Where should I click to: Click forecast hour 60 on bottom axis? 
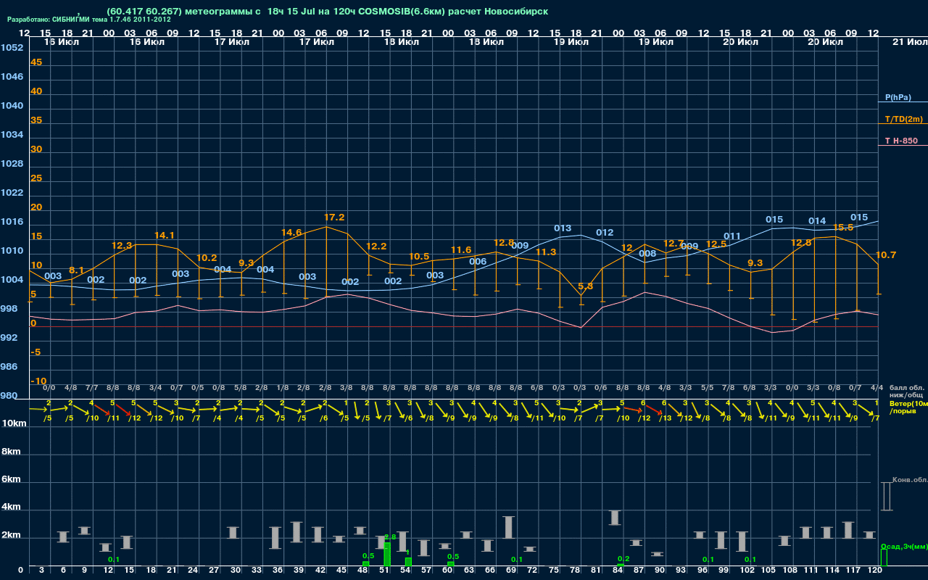click(448, 571)
